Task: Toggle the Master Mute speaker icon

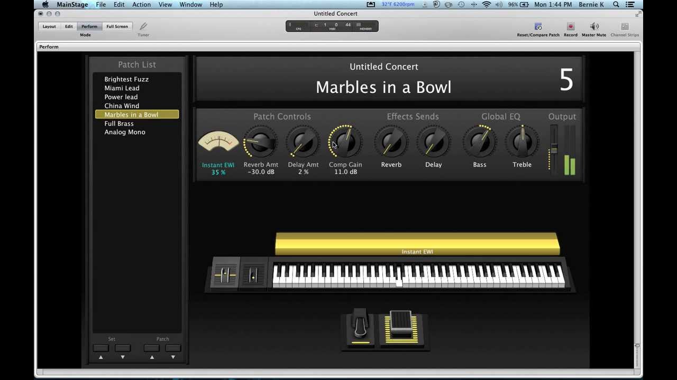Action: pos(594,26)
